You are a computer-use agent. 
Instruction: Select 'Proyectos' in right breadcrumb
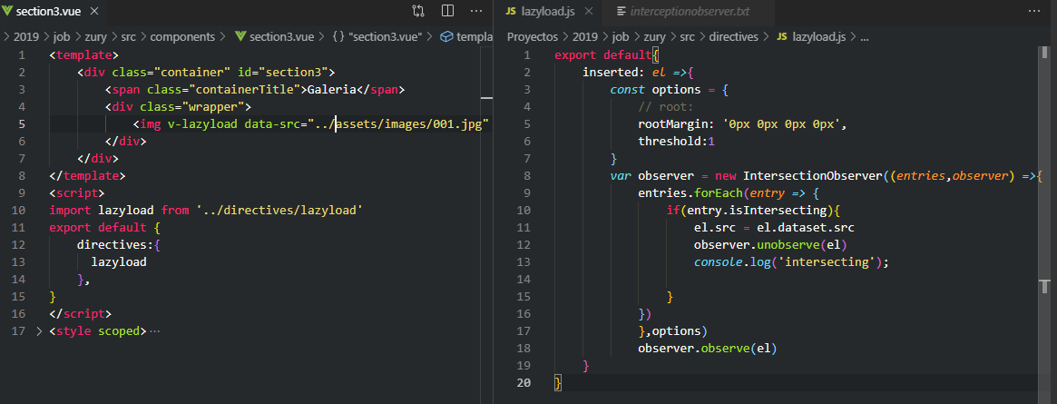point(532,37)
